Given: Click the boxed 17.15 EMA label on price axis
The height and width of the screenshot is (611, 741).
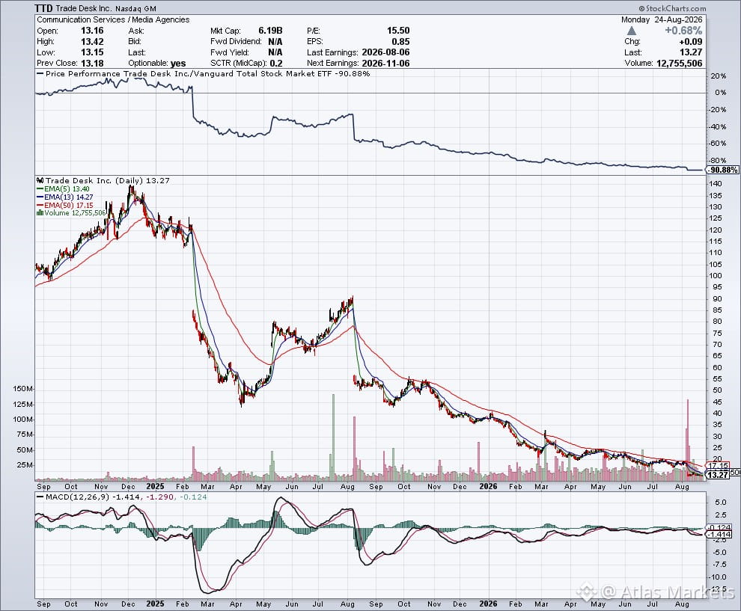Looking at the screenshot, I should coord(719,466).
